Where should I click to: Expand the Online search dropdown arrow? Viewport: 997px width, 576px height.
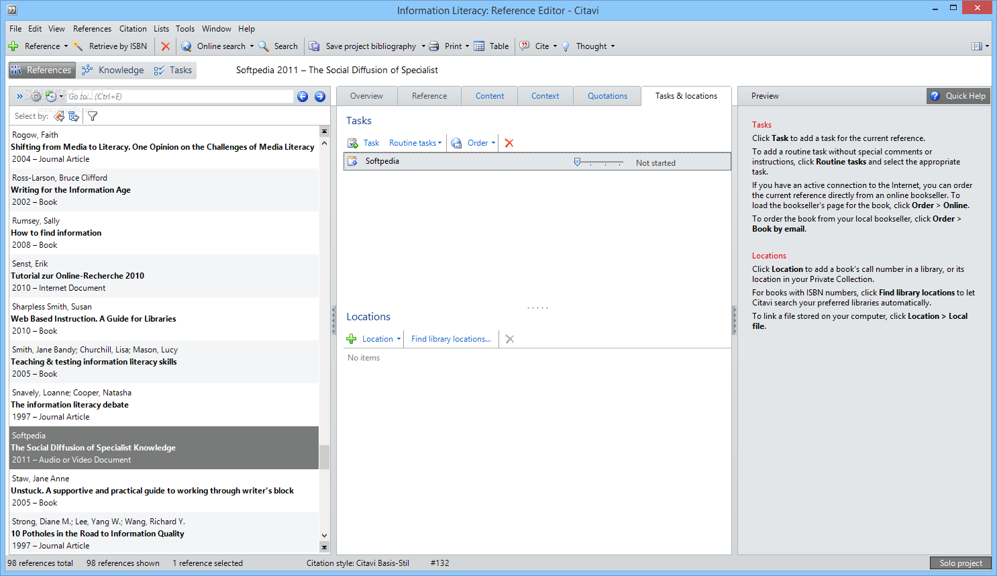click(252, 46)
